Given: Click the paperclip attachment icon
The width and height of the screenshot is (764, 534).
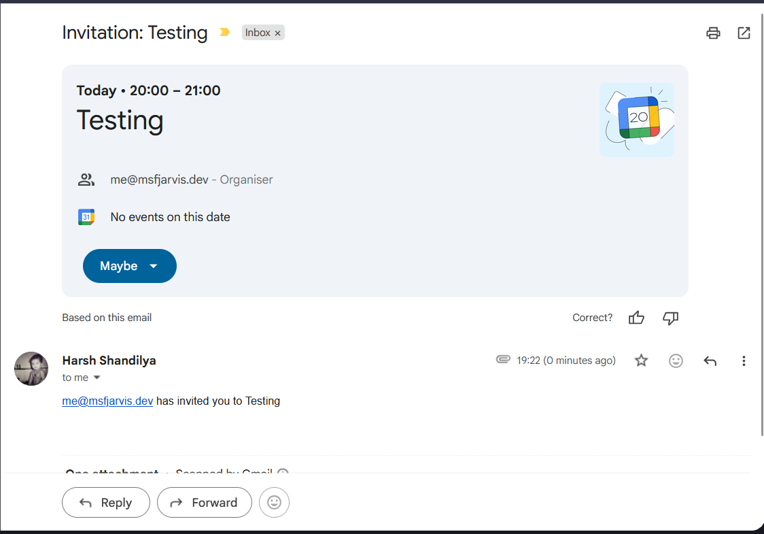Looking at the screenshot, I should click(503, 359).
